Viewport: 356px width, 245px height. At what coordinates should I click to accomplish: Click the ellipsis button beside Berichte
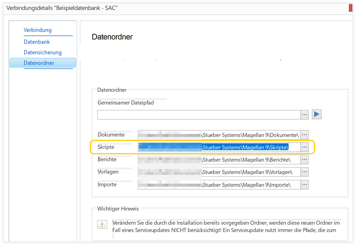(x=305, y=159)
